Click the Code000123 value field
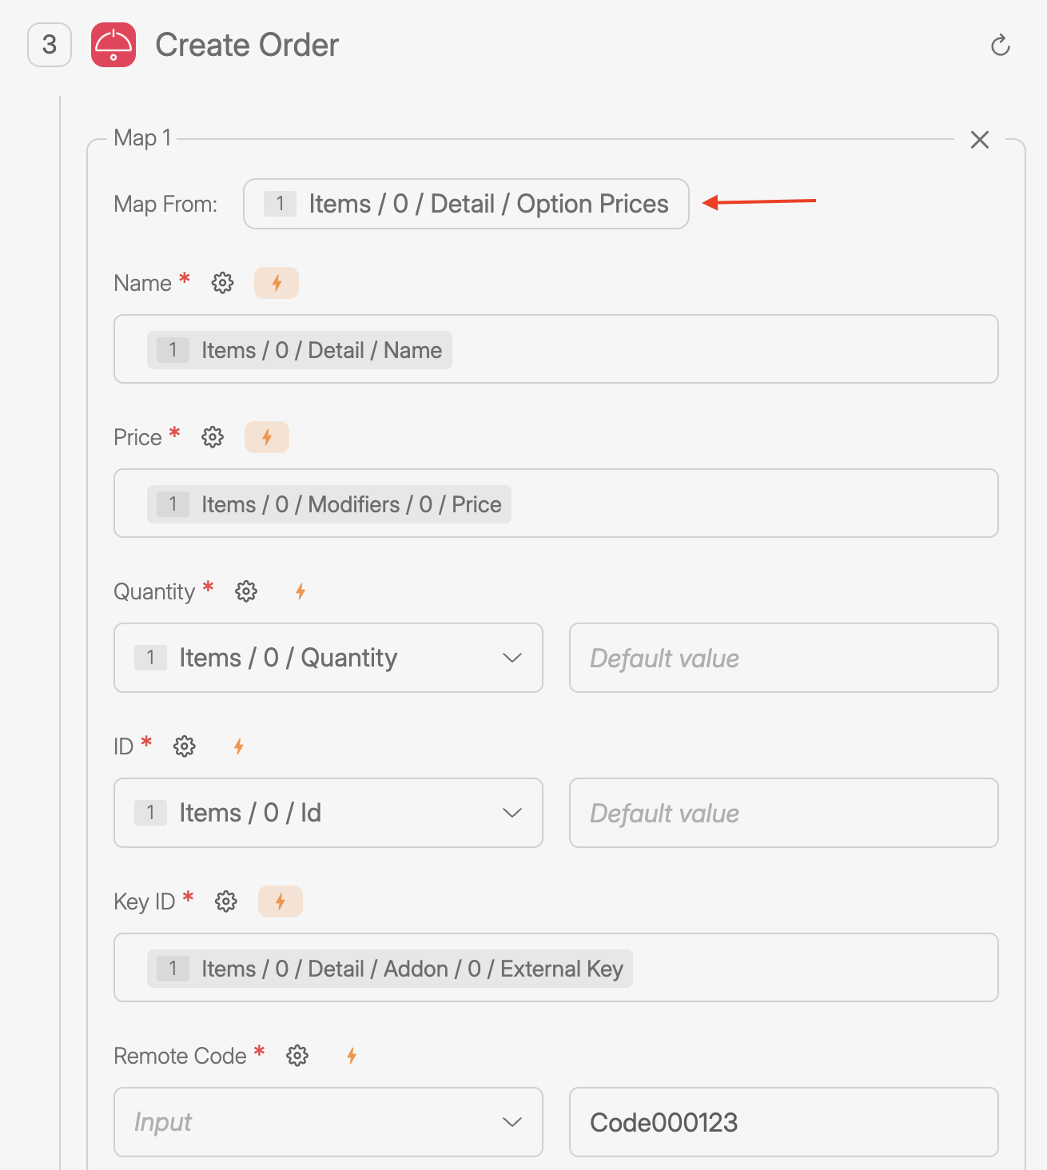This screenshot has height=1170, width=1047. pos(784,1122)
